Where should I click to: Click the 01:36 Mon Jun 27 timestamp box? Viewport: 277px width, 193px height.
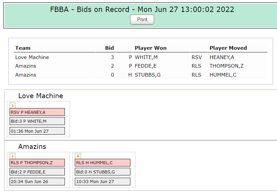pyautogui.click(x=37, y=131)
